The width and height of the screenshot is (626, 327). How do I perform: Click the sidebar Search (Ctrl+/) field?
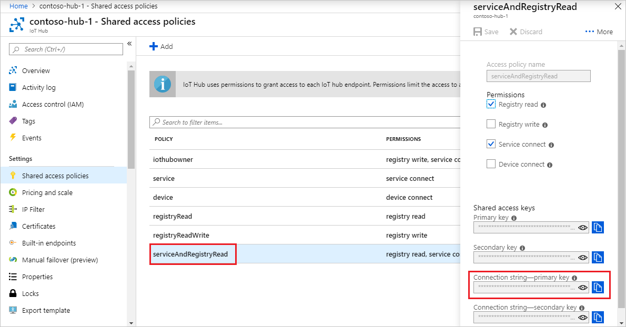click(66, 49)
